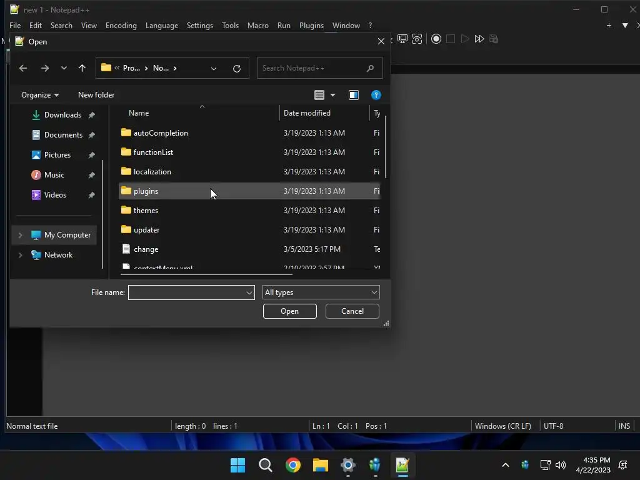Click the add new tab plus icon

point(609,25)
